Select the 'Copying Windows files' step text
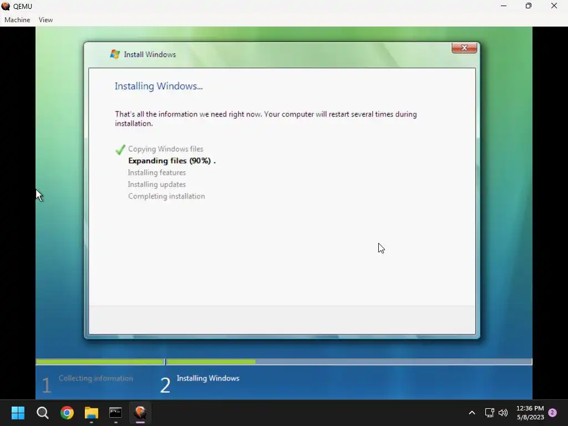568x426 pixels. click(x=165, y=149)
